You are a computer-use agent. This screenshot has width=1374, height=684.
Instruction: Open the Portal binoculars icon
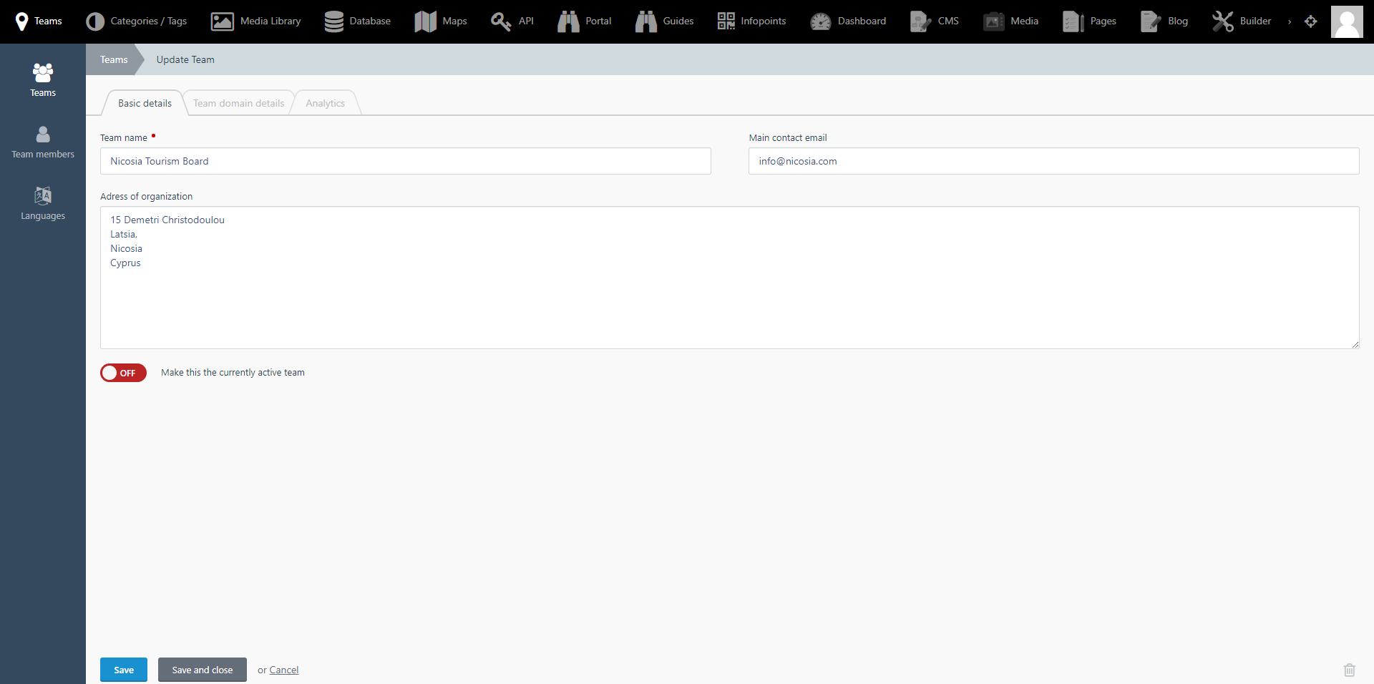pyautogui.click(x=568, y=21)
